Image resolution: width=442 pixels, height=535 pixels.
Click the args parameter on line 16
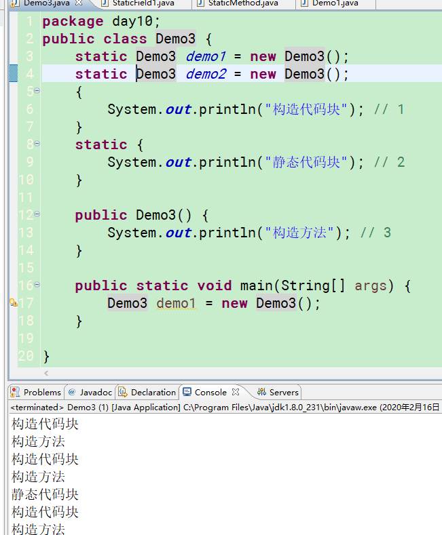point(371,285)
